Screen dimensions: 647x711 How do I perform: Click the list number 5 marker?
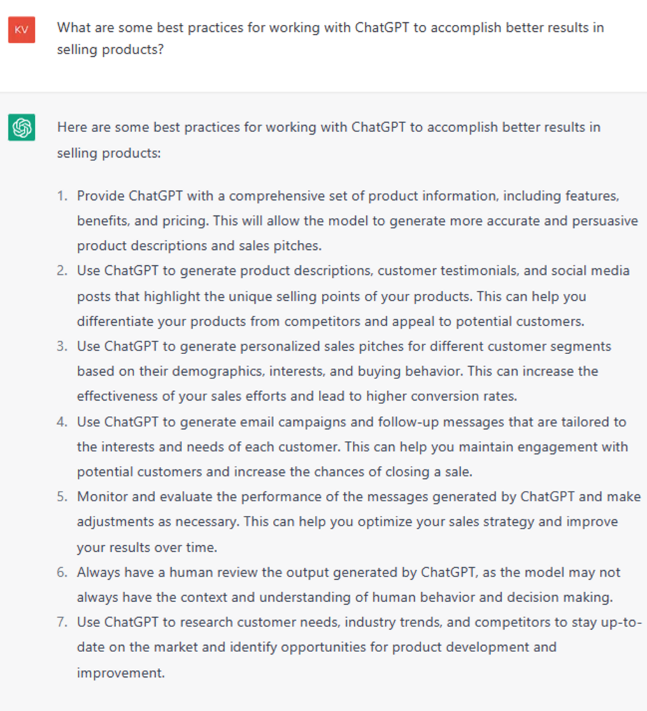coord(63,496)
